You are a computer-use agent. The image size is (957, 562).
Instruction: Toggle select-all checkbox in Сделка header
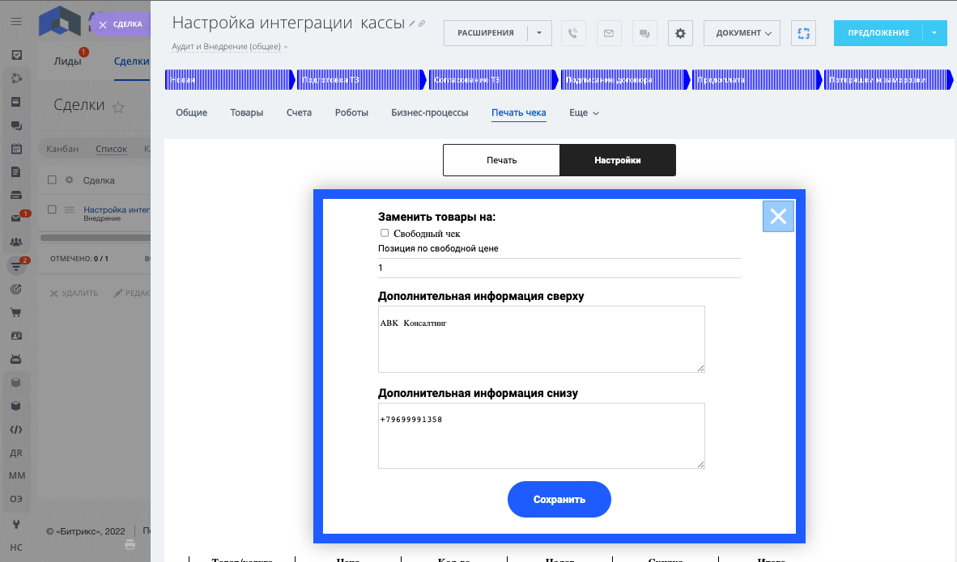[52, 180]
